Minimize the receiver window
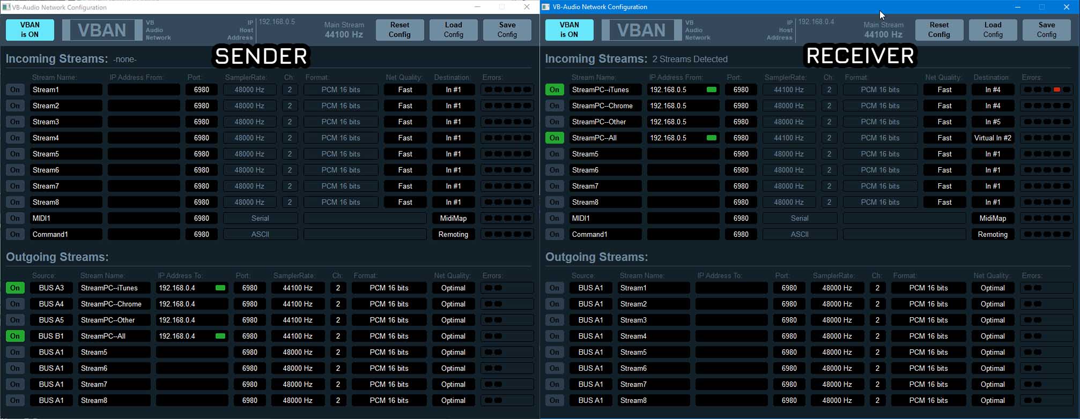1080x419 pixels. (1018, 7)
